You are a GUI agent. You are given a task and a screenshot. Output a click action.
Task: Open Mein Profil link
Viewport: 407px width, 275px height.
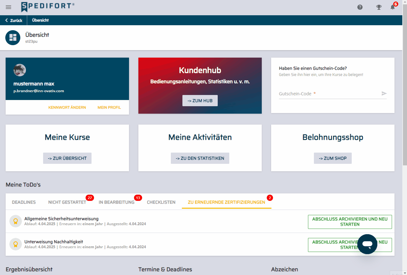click(x=109, y=107)
